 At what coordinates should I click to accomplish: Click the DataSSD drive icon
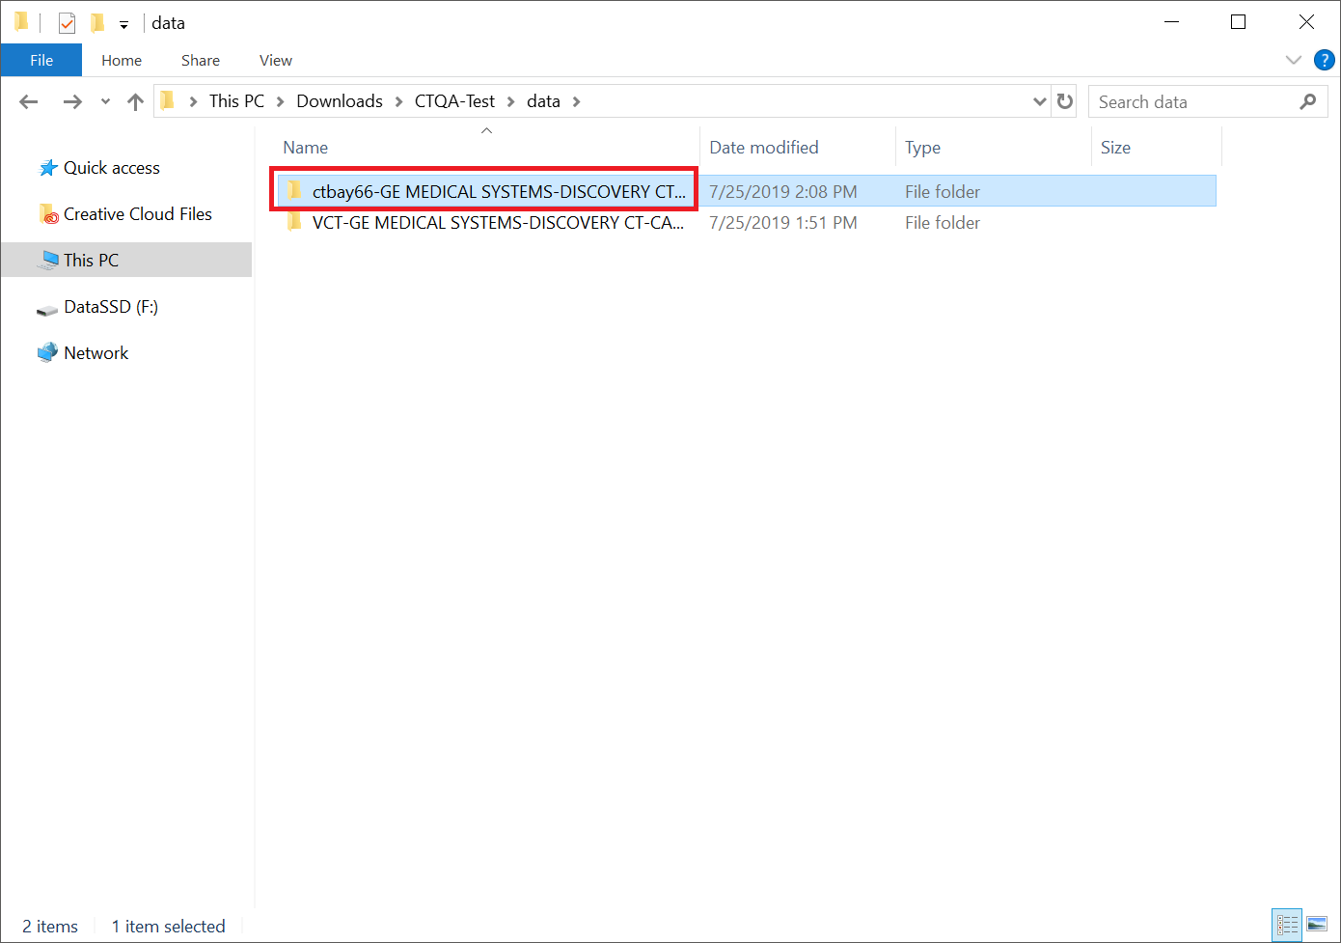coord(47,310)
